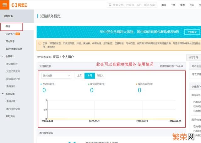The image size is (201, 143).
Task: Click the promo banner text
Action: pos(139,32)
